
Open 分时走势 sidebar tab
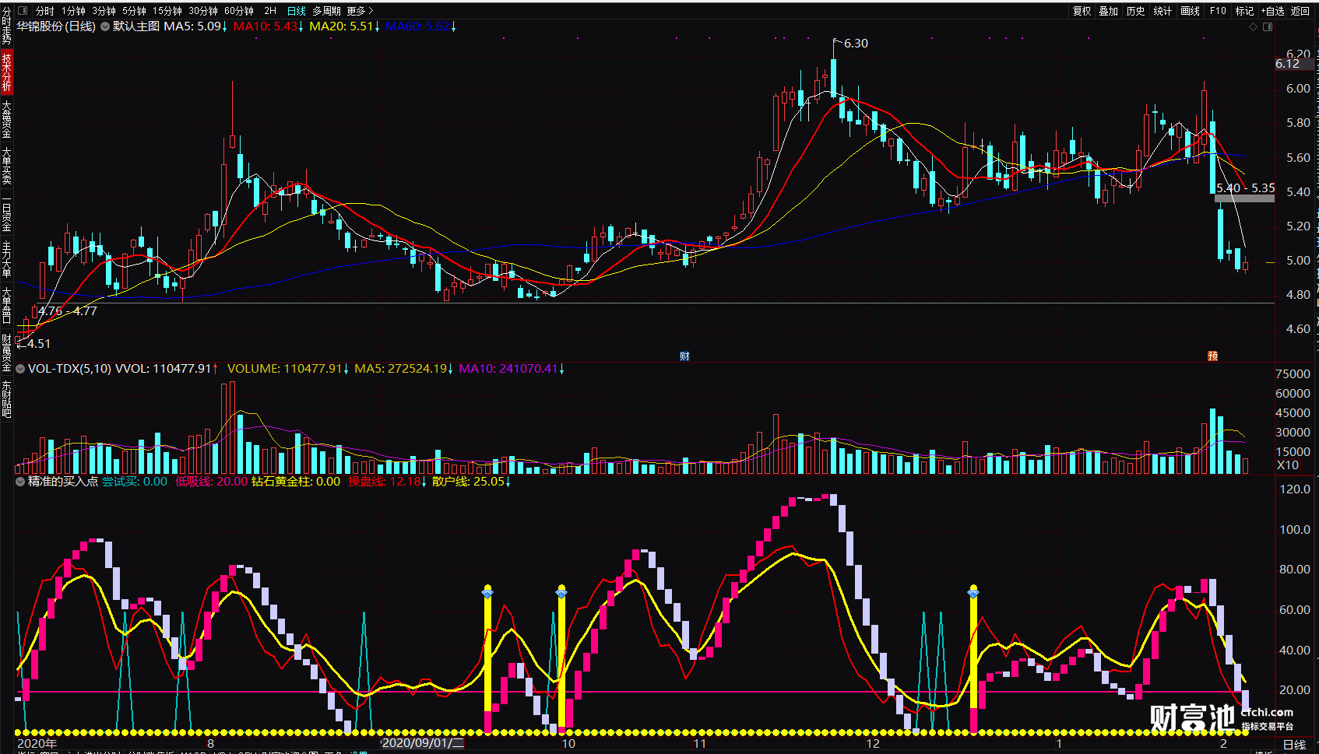coord(6,26)
